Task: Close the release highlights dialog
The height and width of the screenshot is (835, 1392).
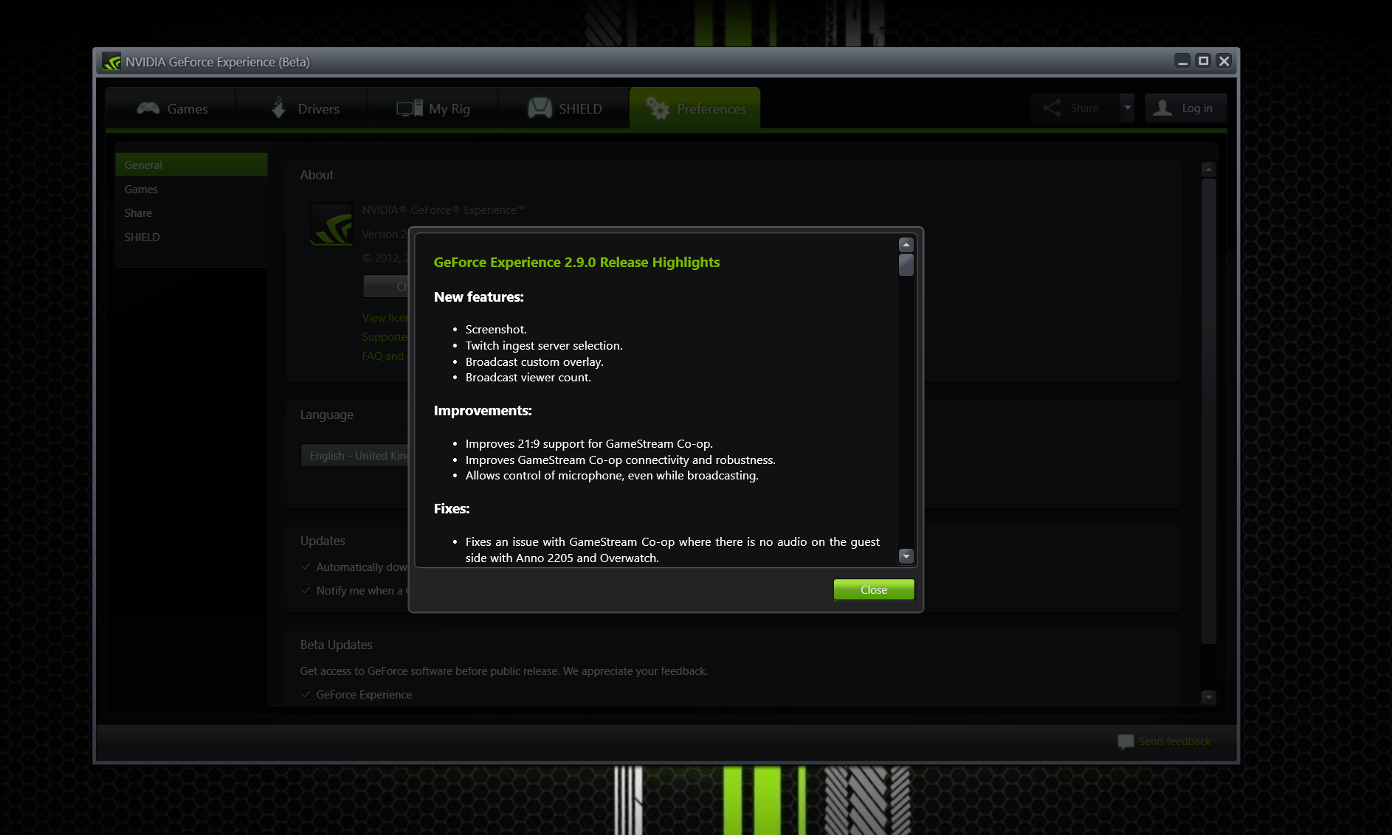Action: click(874, 589)
